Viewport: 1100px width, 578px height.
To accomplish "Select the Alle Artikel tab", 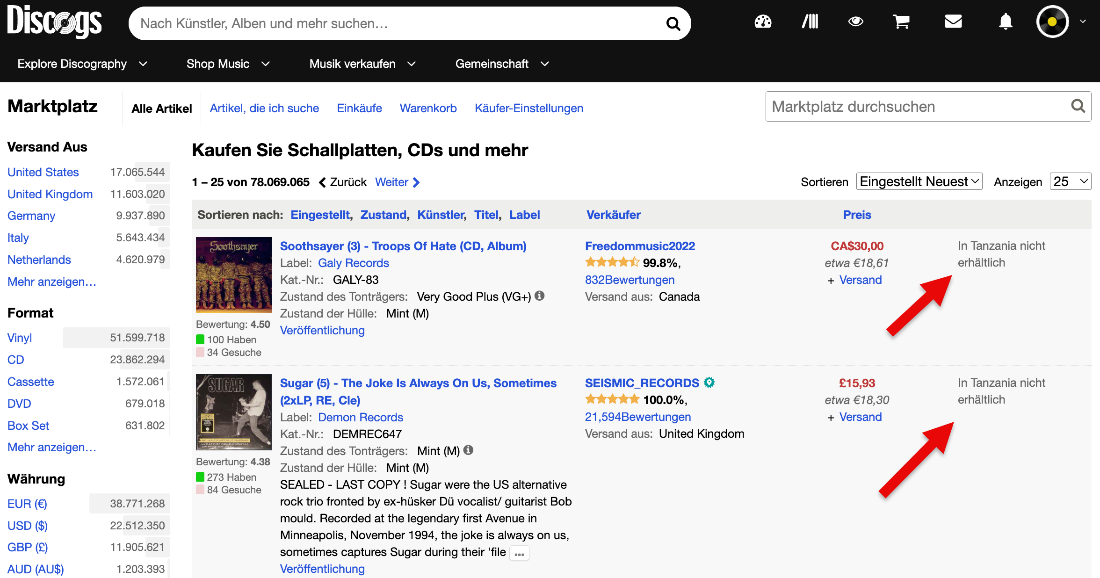I will pos(162,108).
